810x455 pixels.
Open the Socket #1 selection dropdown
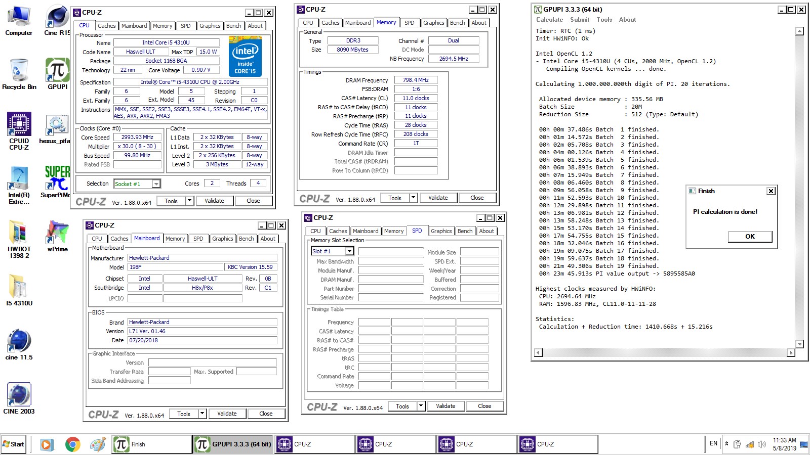coord(156,184)
